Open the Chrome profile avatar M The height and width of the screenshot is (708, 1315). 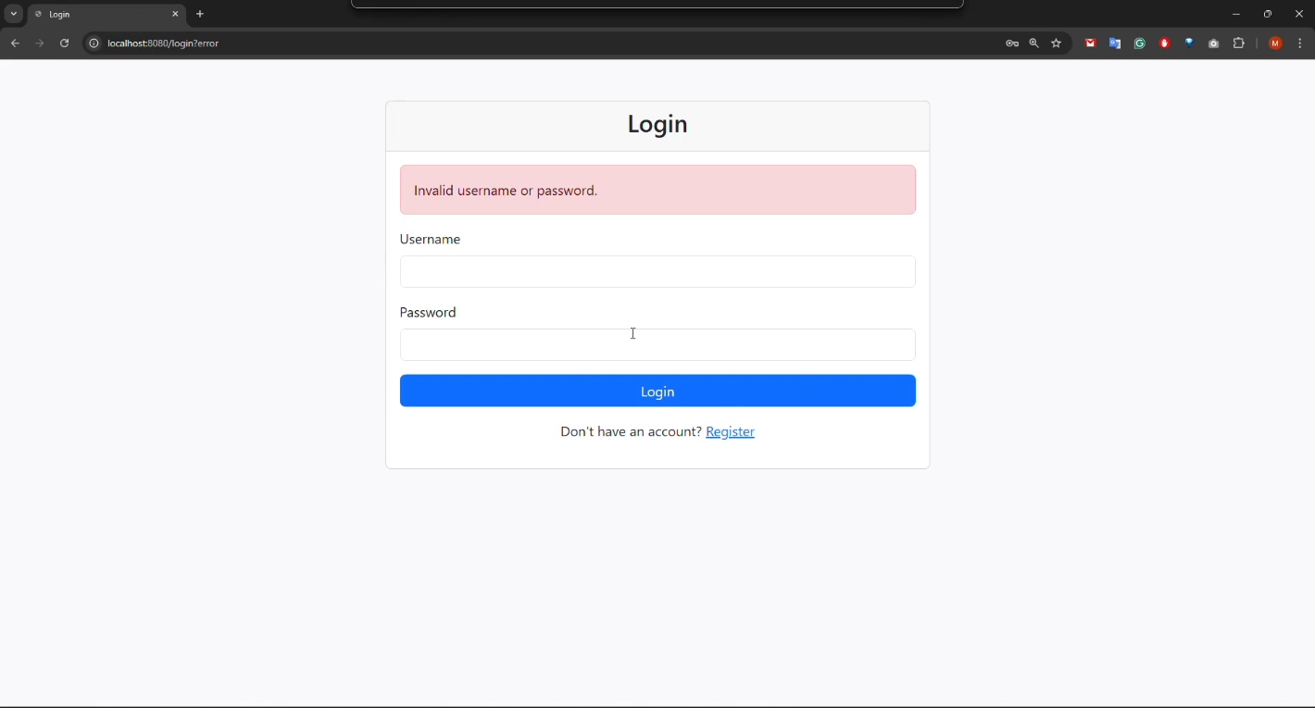[1275, 43]
